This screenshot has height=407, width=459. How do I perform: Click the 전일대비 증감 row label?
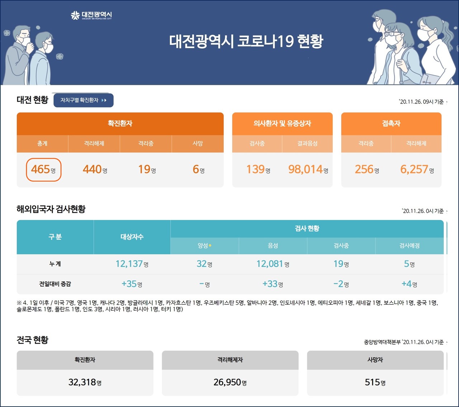(x=55, y=284)
